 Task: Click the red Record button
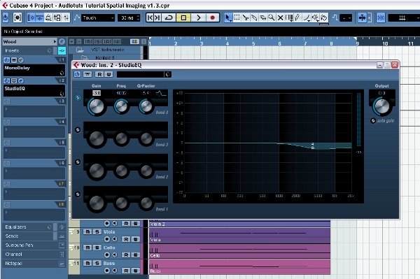pos(213,18)
